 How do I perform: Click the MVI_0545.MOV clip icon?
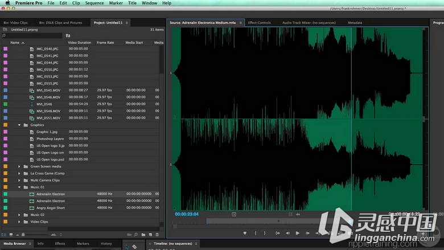point(32,91)
